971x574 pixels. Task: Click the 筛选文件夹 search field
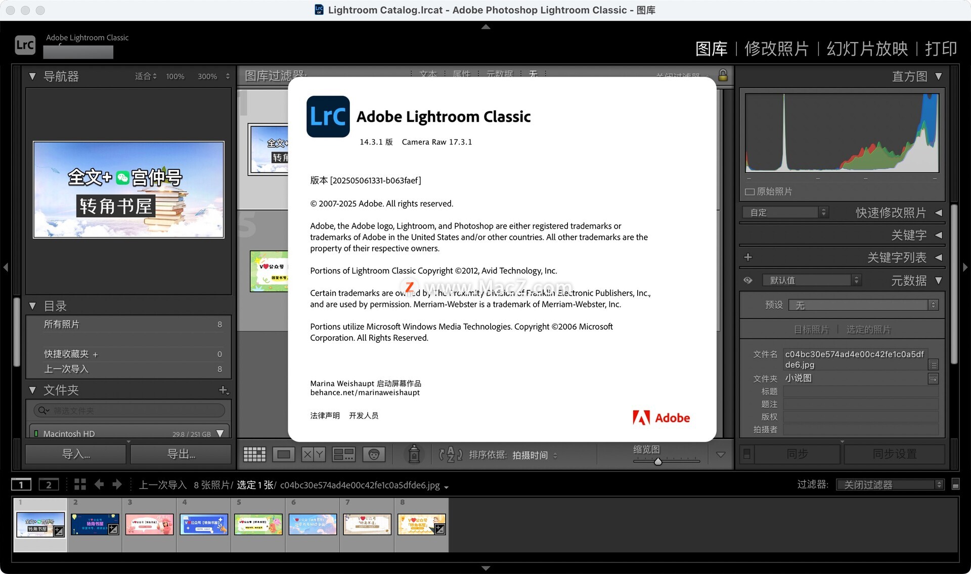[129, 410]
